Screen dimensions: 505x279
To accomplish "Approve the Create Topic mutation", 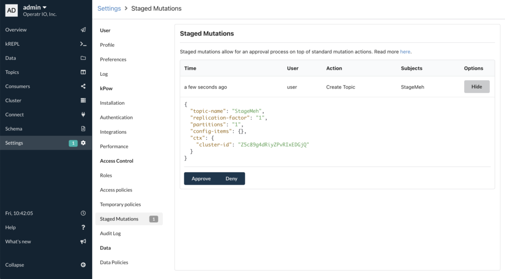I will [x=201, y=179].
